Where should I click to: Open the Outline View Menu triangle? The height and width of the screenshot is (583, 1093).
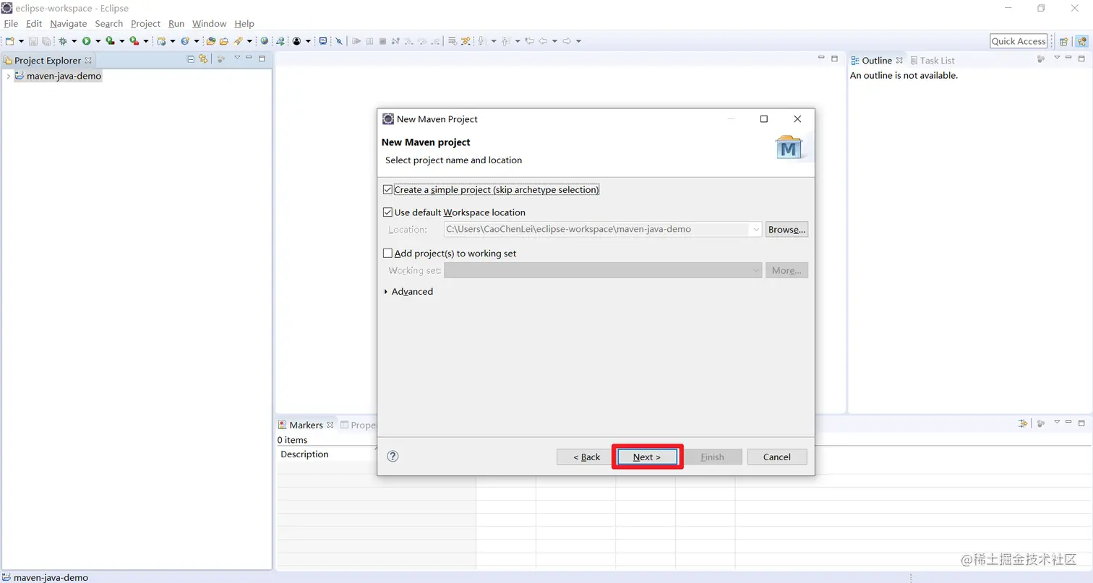point(1056,58)
